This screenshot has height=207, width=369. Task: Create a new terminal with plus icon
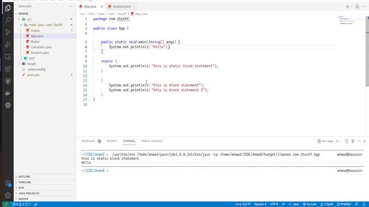coord(337,141)
